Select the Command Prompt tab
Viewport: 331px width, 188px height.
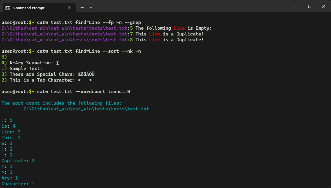(x=39, y=8)
